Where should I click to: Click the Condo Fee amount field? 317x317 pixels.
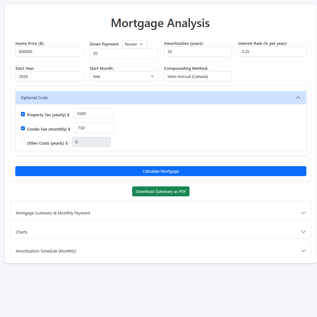click(x=94, y=127)
